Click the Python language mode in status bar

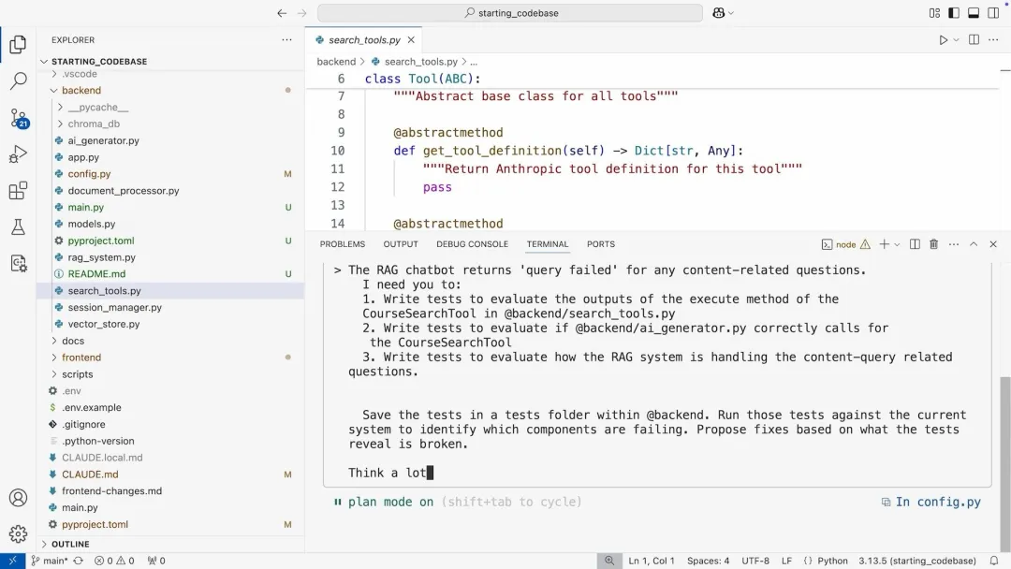pos(832,561)
